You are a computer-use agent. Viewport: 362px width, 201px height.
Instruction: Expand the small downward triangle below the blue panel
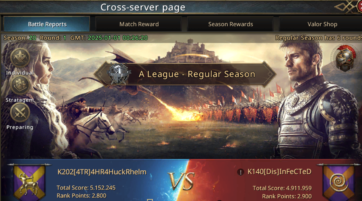(x=149, y=200)
